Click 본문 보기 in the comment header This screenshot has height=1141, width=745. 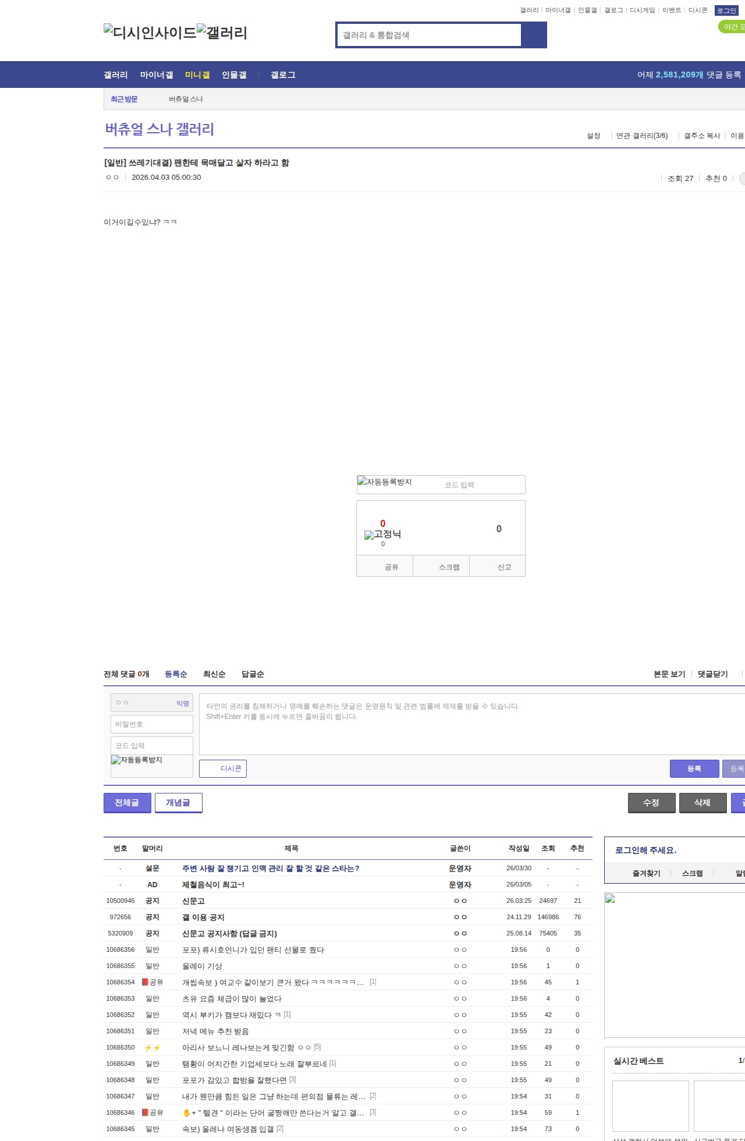669,674
